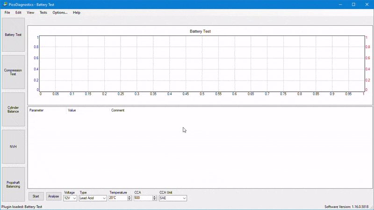Screen dimensions: 374x210
Task: Click the PicoDiagnostics app icon in title bar
Action: [x=5, y=4]
